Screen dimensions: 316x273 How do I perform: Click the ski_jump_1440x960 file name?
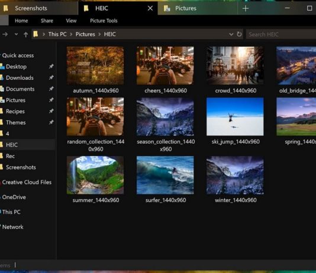point(236,142)
